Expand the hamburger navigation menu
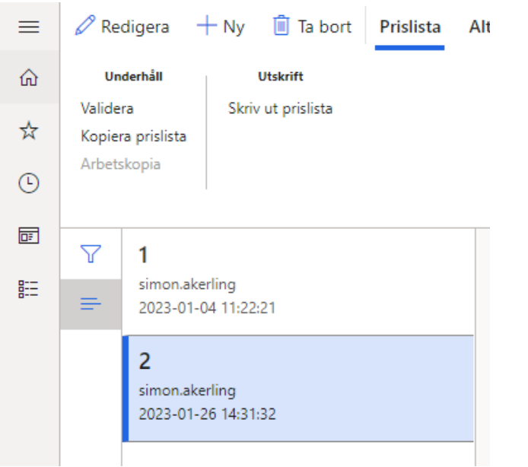 click(x=29, y=27)
